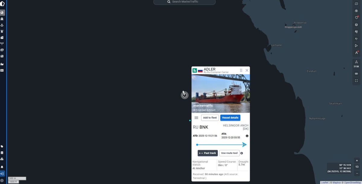Open the map layers cube icon
Image resolution: width=362 pixels, height=184 pixels.
coord(356,25)
